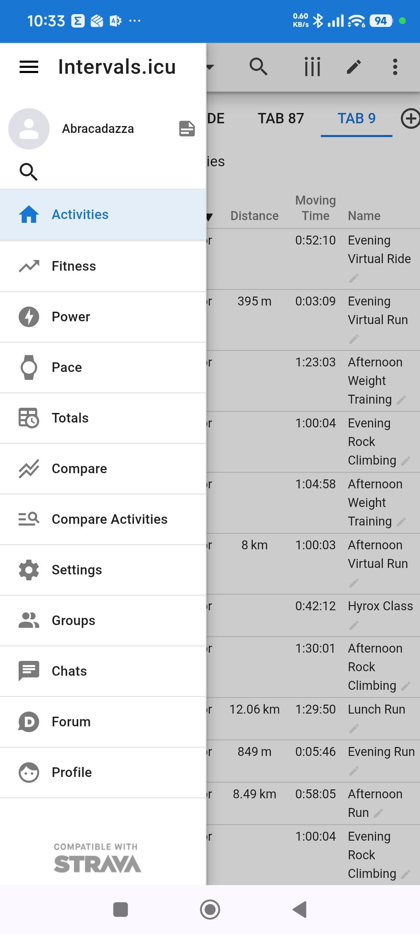
Task: Visit the Forum
Action: [x=71, y=722]
